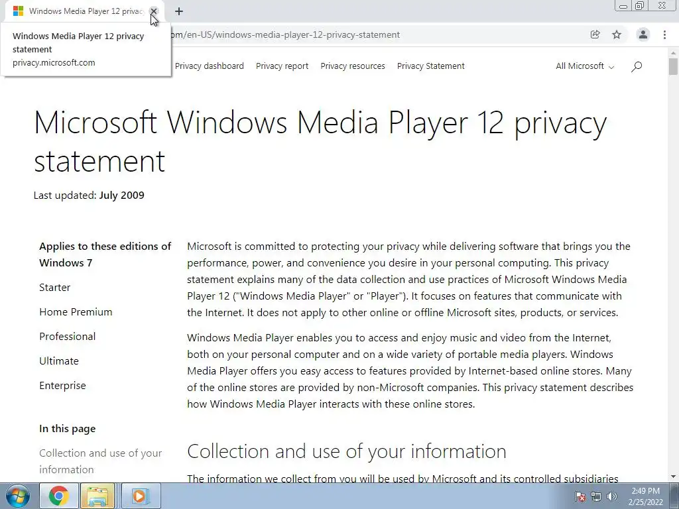Viewport: 679px width, 509px height.
Task: Click the taskbar clock showing 2:49 PM
Action: [645, 496]
